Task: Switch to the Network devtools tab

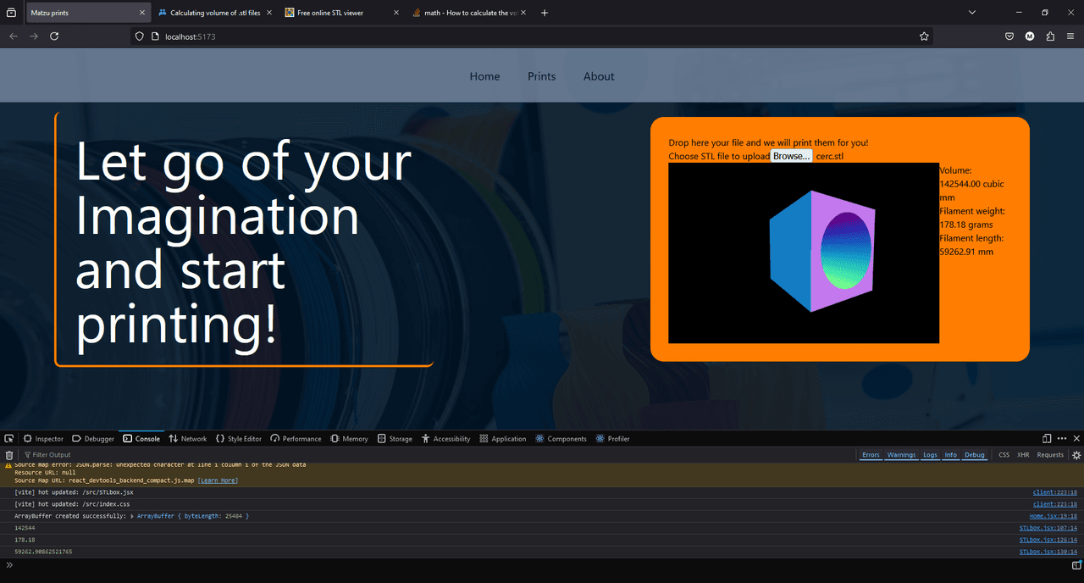Action: pyautogui.click(x=188, y=439)
